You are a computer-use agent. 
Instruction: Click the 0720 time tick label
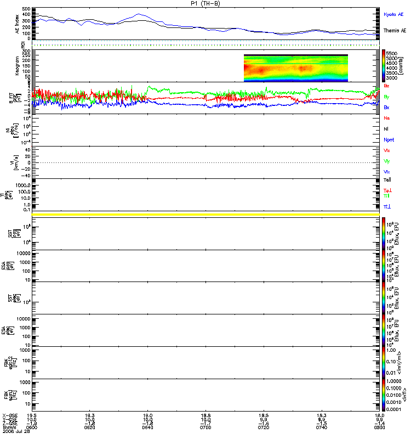tap(264, 427)
